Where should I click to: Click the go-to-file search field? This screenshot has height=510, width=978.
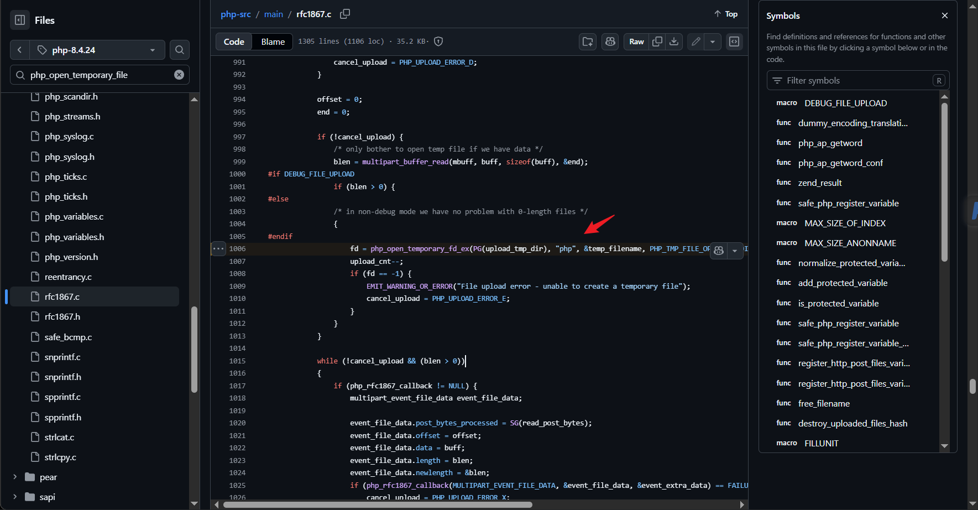point(100,75)
